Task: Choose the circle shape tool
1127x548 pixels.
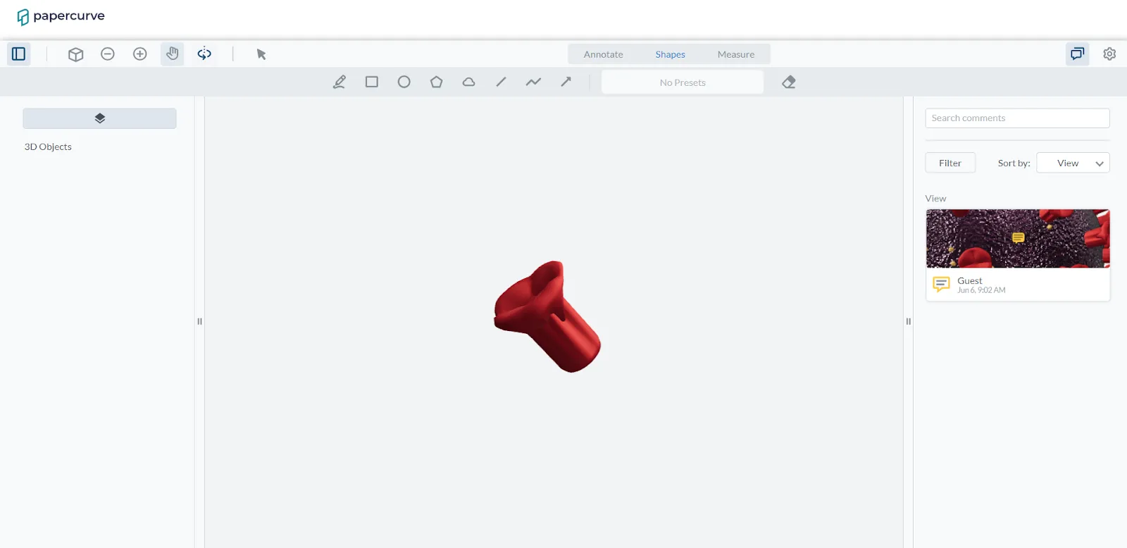Action: (404, 82)
